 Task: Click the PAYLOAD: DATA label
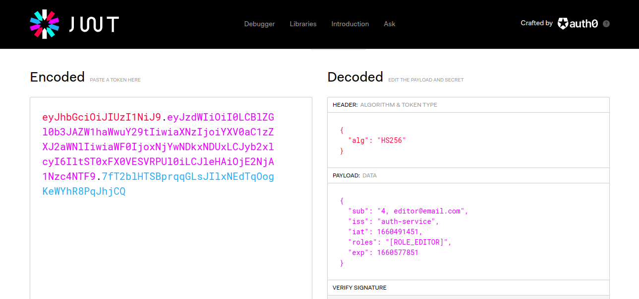tap(354, 175)
